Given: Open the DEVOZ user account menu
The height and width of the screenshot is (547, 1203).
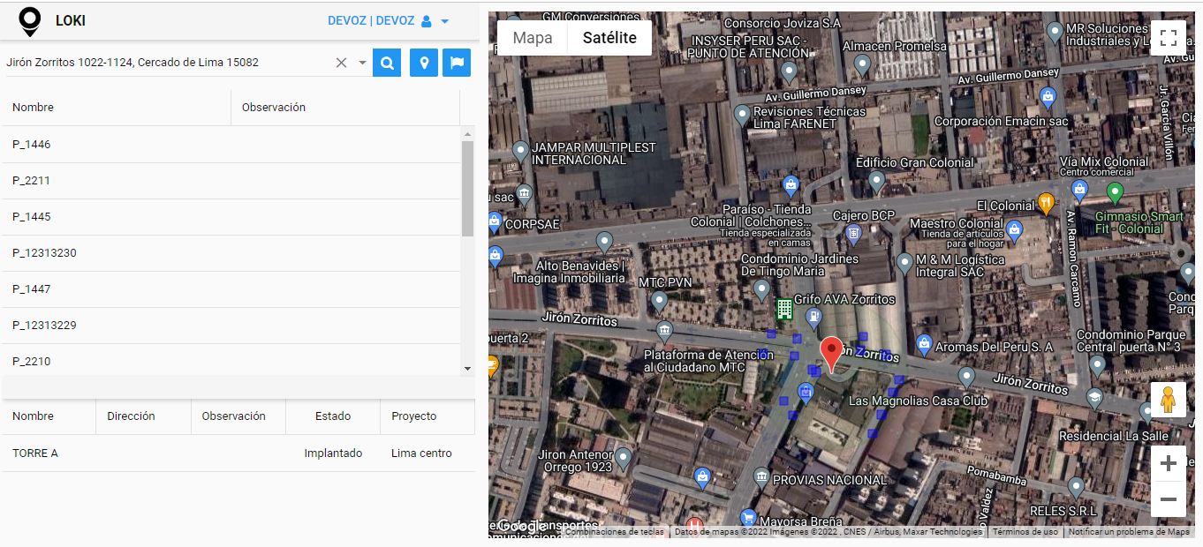Looking at the screenshot, I should point(389,21).
